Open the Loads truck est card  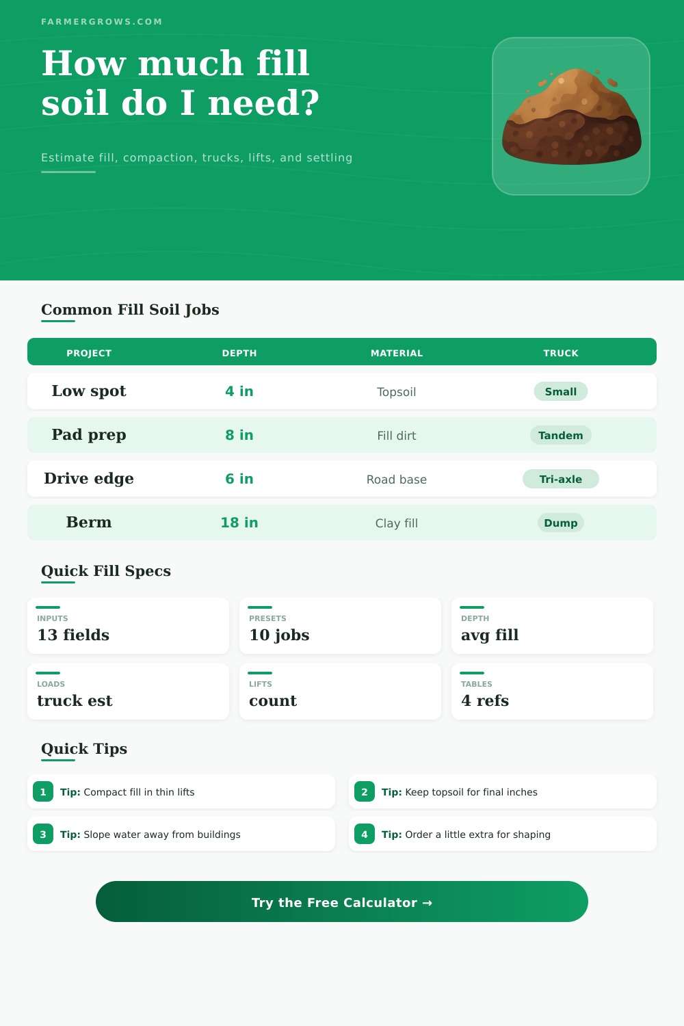point(128,692)
